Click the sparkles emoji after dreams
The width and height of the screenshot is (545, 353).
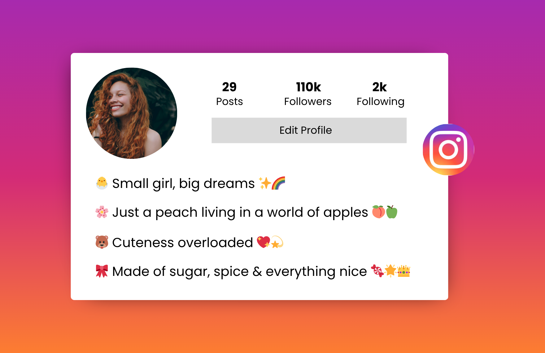point(265,183)
